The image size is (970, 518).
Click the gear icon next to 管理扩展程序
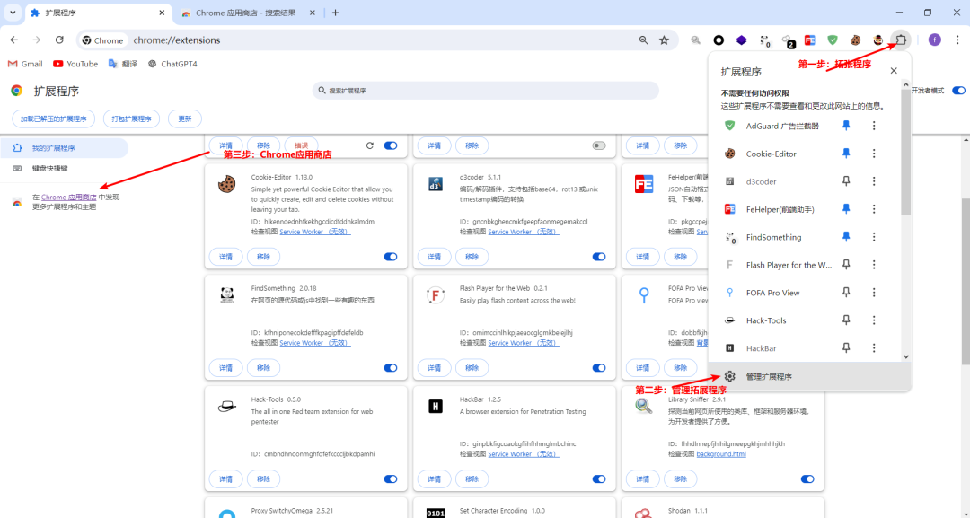(730, 376)
